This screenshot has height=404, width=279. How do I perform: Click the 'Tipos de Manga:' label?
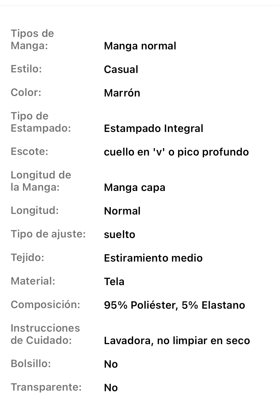tap(32, 40)
